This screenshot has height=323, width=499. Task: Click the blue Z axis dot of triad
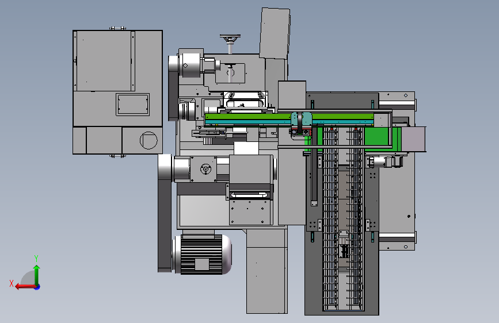[37, 287]
